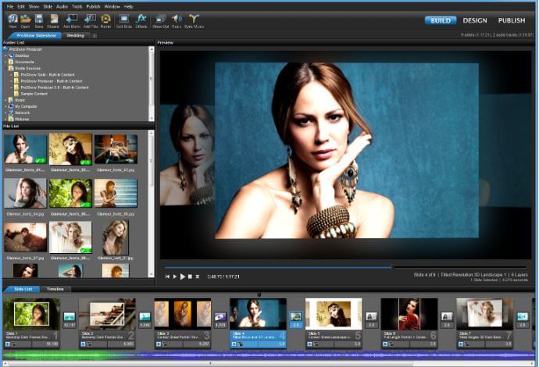The image size is (539, 367).
Task: Select the ProShow Slideshow tab
Action: tap(36, 35)
